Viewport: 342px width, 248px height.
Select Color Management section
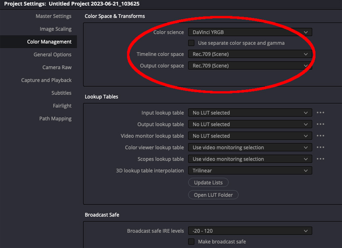click(49, 42)
